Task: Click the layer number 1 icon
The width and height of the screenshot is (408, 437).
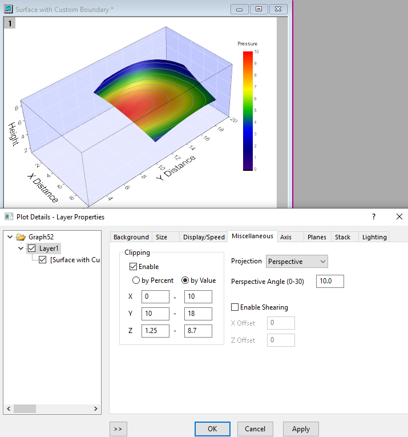Action: click(10, 23)
